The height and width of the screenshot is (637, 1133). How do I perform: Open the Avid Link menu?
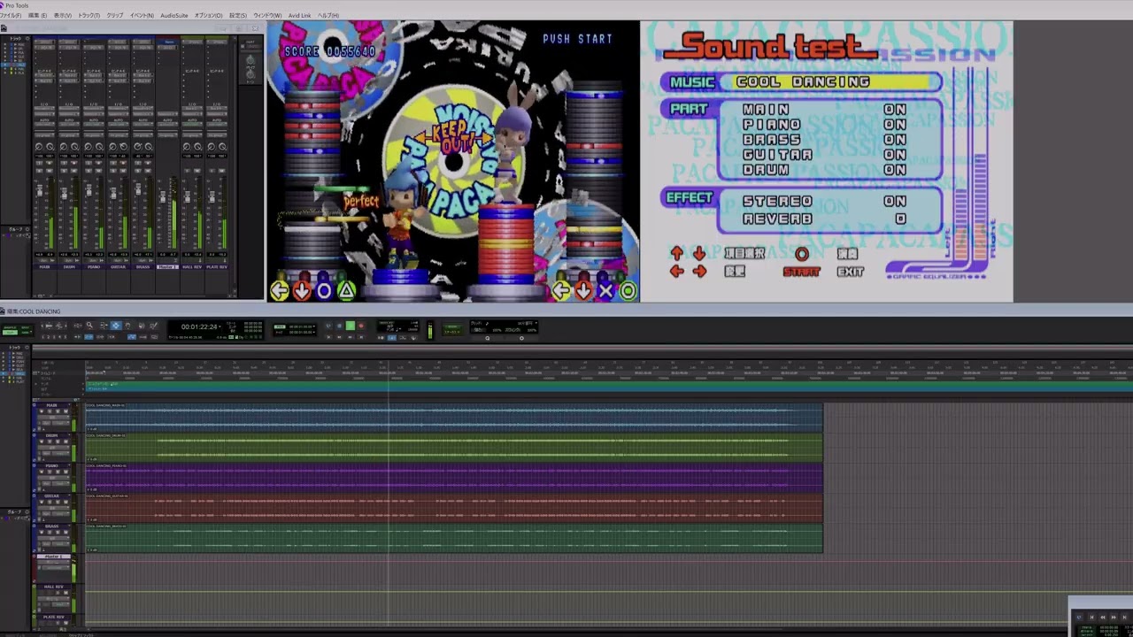click(x=300, y=15)
